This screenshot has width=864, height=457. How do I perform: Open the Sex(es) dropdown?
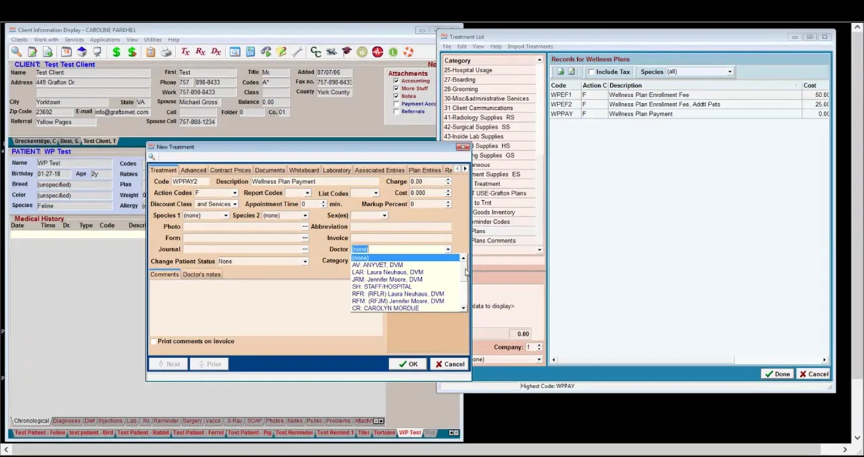tap(385, 216)
